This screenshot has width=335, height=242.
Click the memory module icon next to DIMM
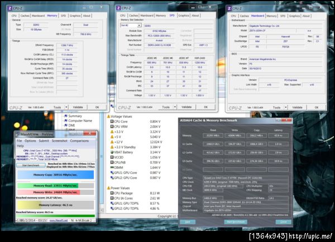point(112,167)
